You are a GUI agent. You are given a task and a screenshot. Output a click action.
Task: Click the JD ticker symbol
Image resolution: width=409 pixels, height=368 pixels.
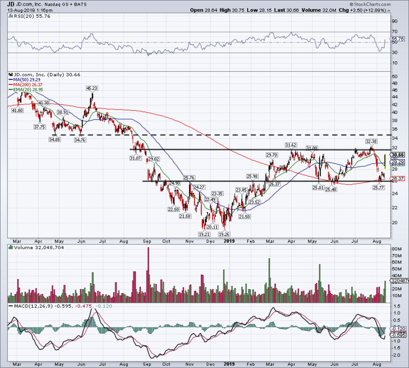[11, 4]
